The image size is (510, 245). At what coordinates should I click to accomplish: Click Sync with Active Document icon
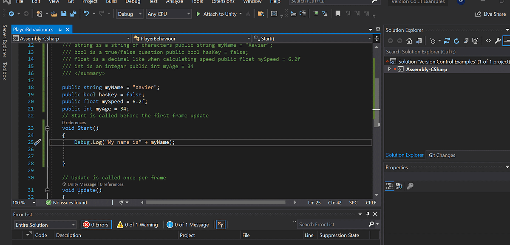(447, 41)
